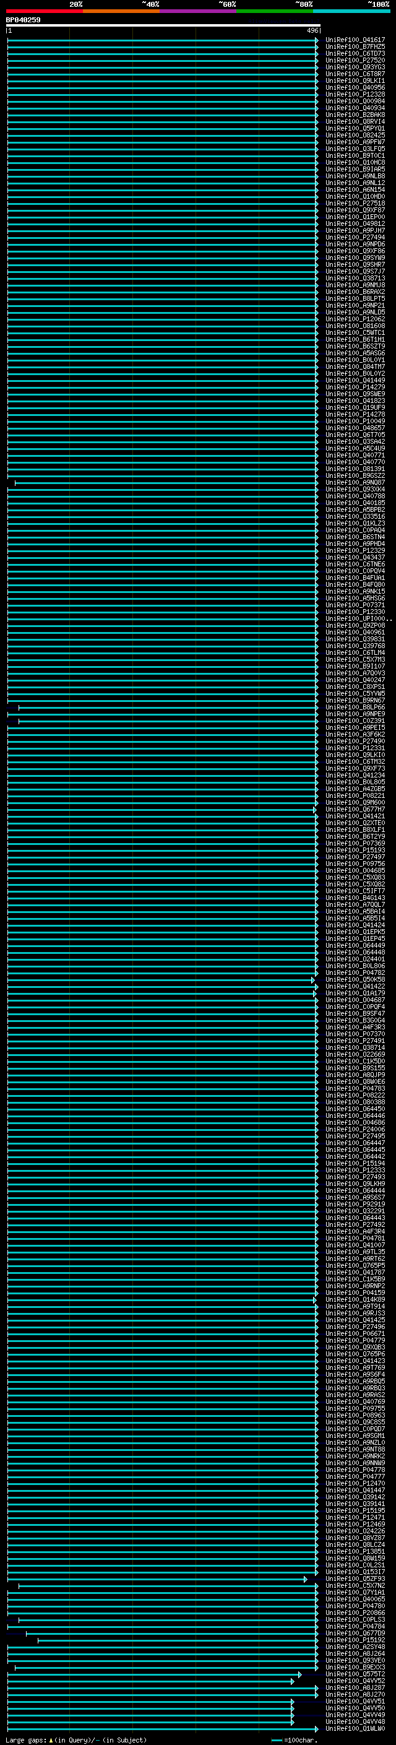Click label UniRef100_Q677H7

(355, 810)
